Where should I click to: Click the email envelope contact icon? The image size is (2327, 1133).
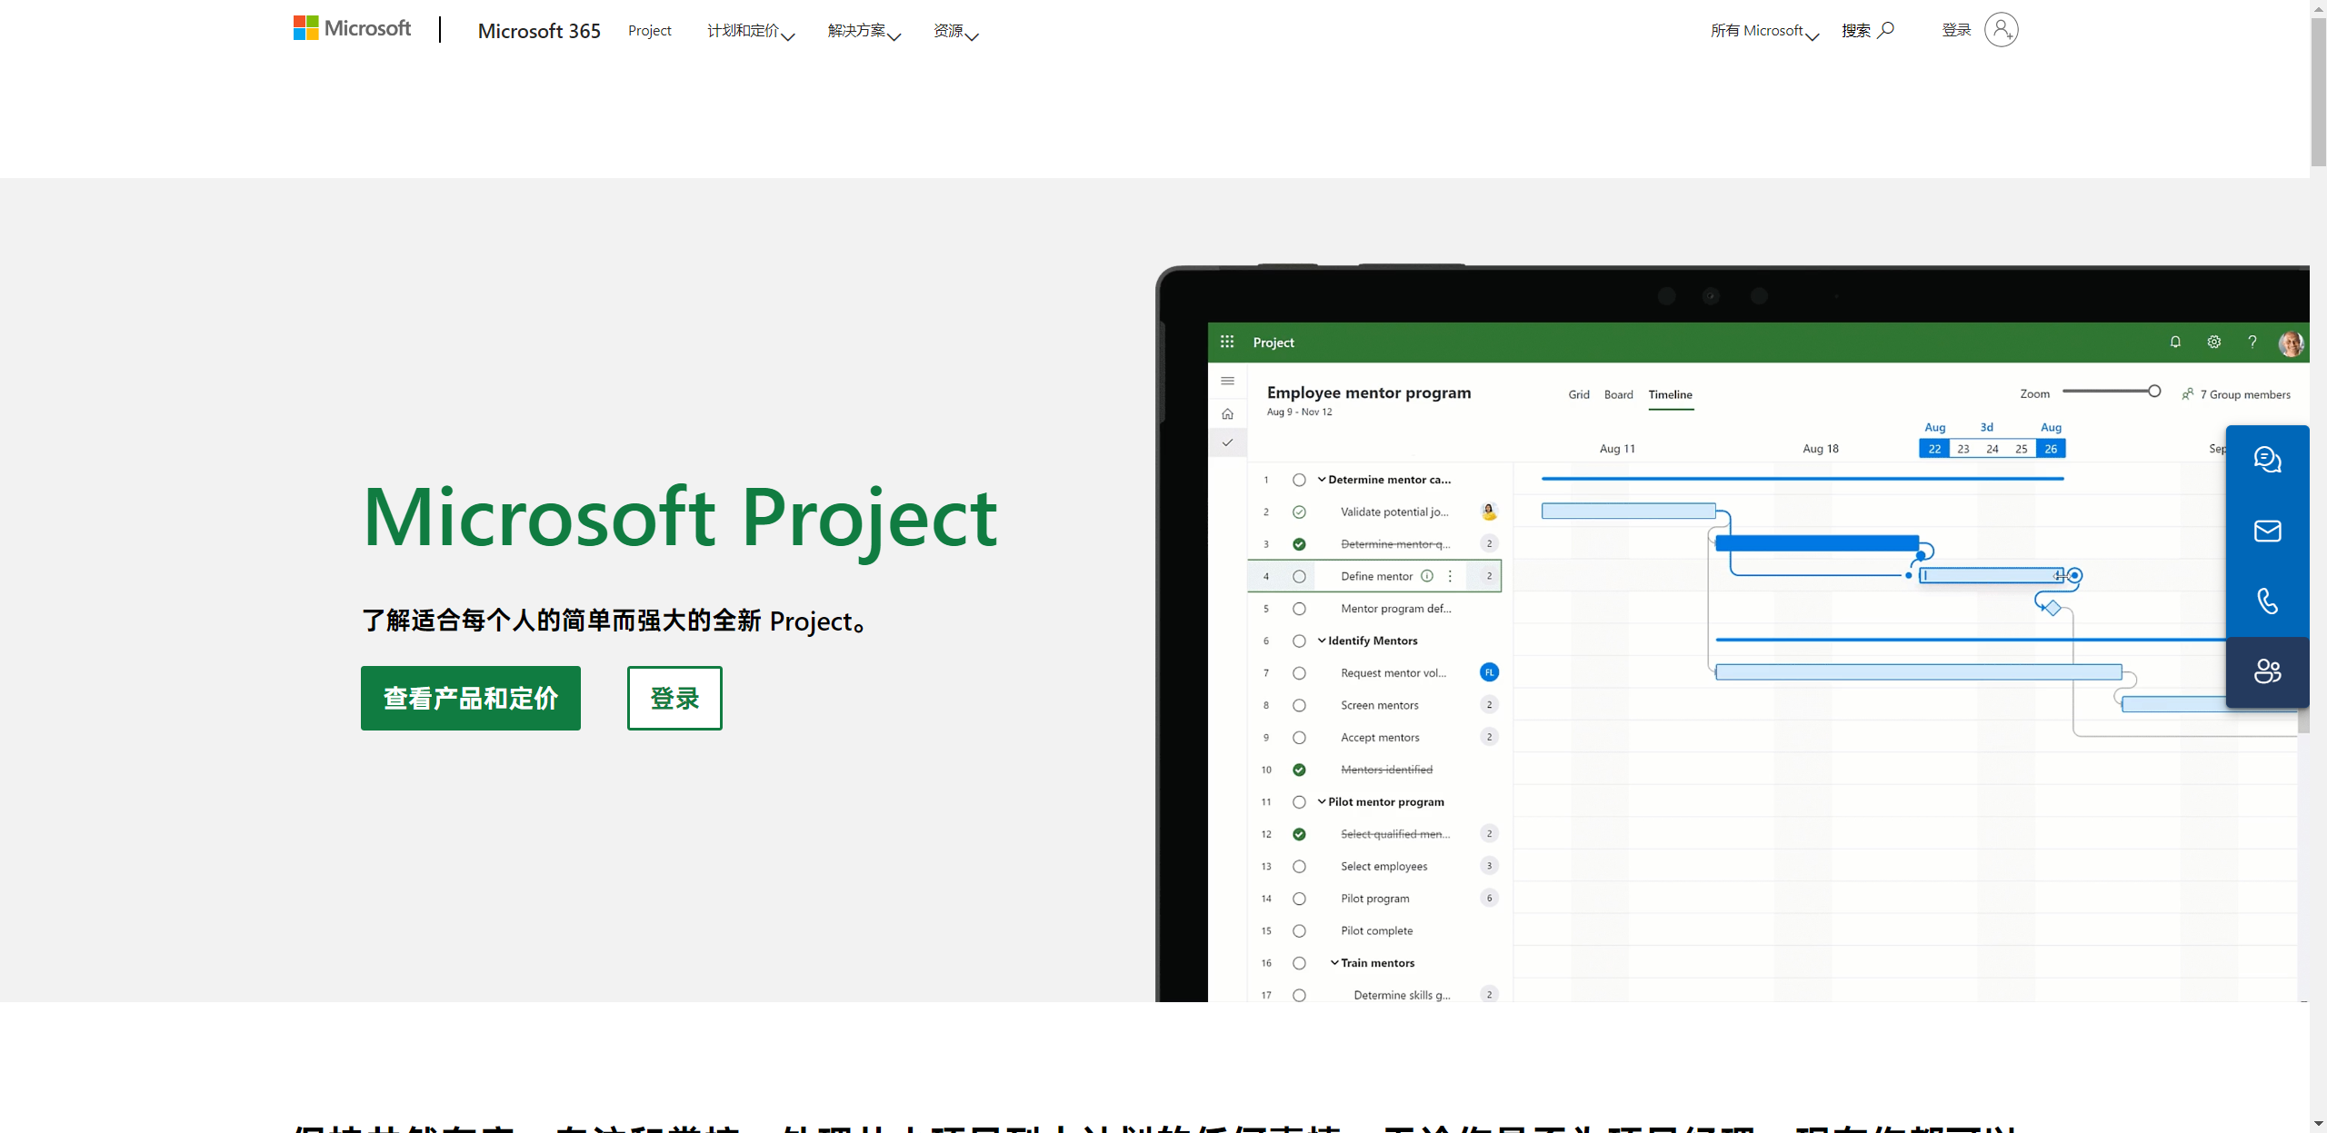tap(2267, 531)
